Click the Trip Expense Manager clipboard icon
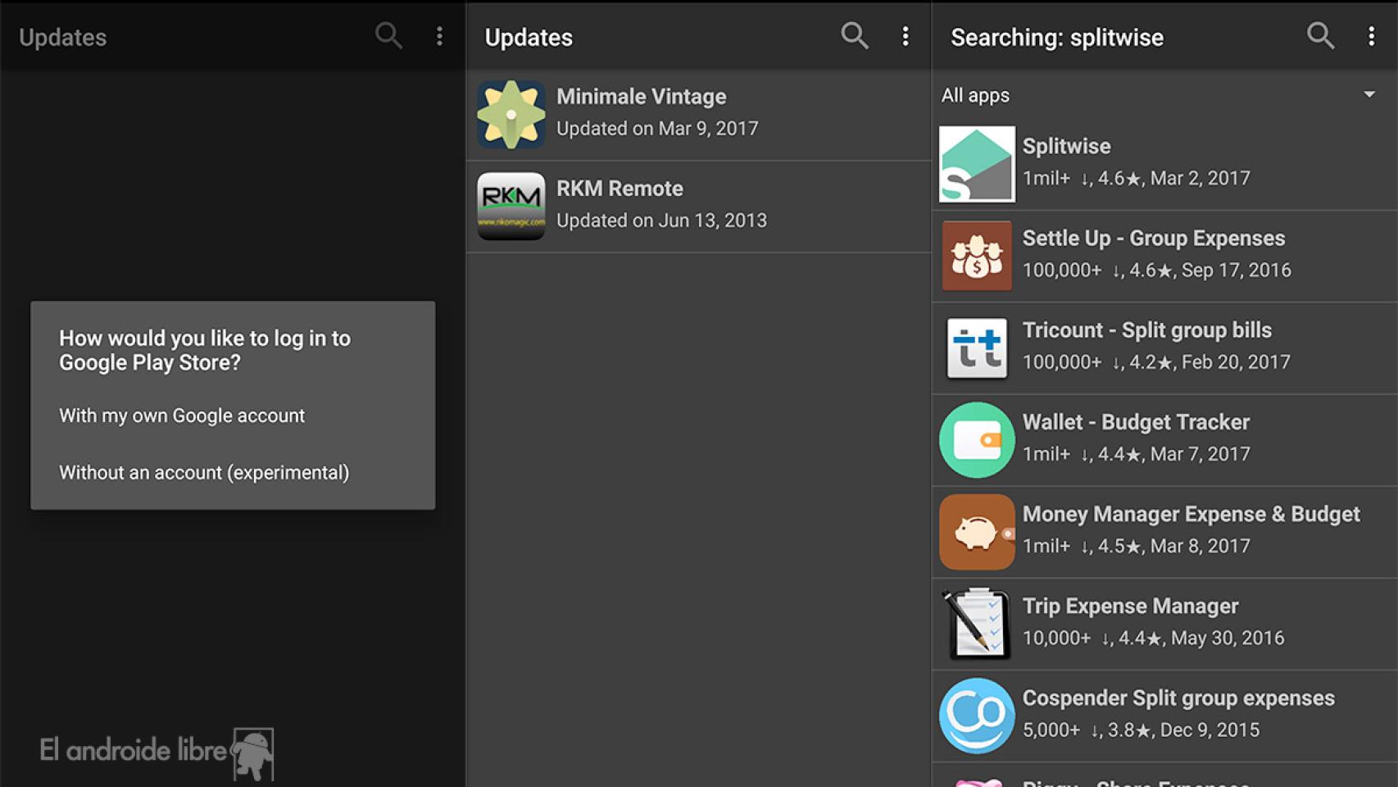This screenshot has height=787, width=1398. tap(977, 623)
